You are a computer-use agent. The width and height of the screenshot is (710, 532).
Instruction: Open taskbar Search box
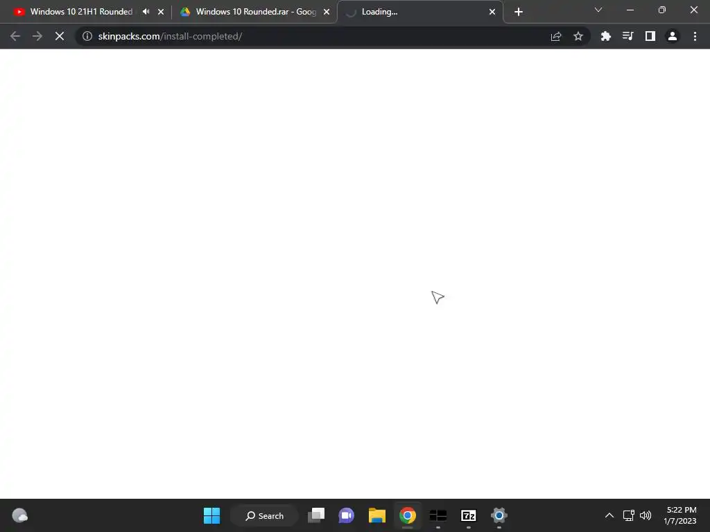tap(264, 515)
